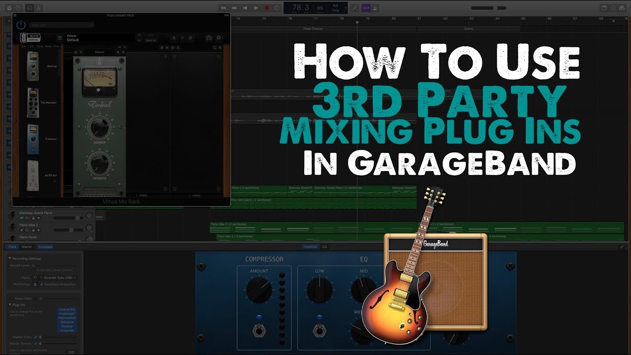
Task: Click the Fast Forward transport button
Action: 234,8
